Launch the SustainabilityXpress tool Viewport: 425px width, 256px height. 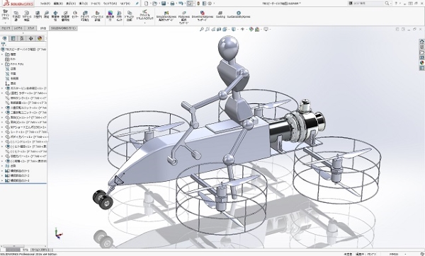(x=239, y=15)
